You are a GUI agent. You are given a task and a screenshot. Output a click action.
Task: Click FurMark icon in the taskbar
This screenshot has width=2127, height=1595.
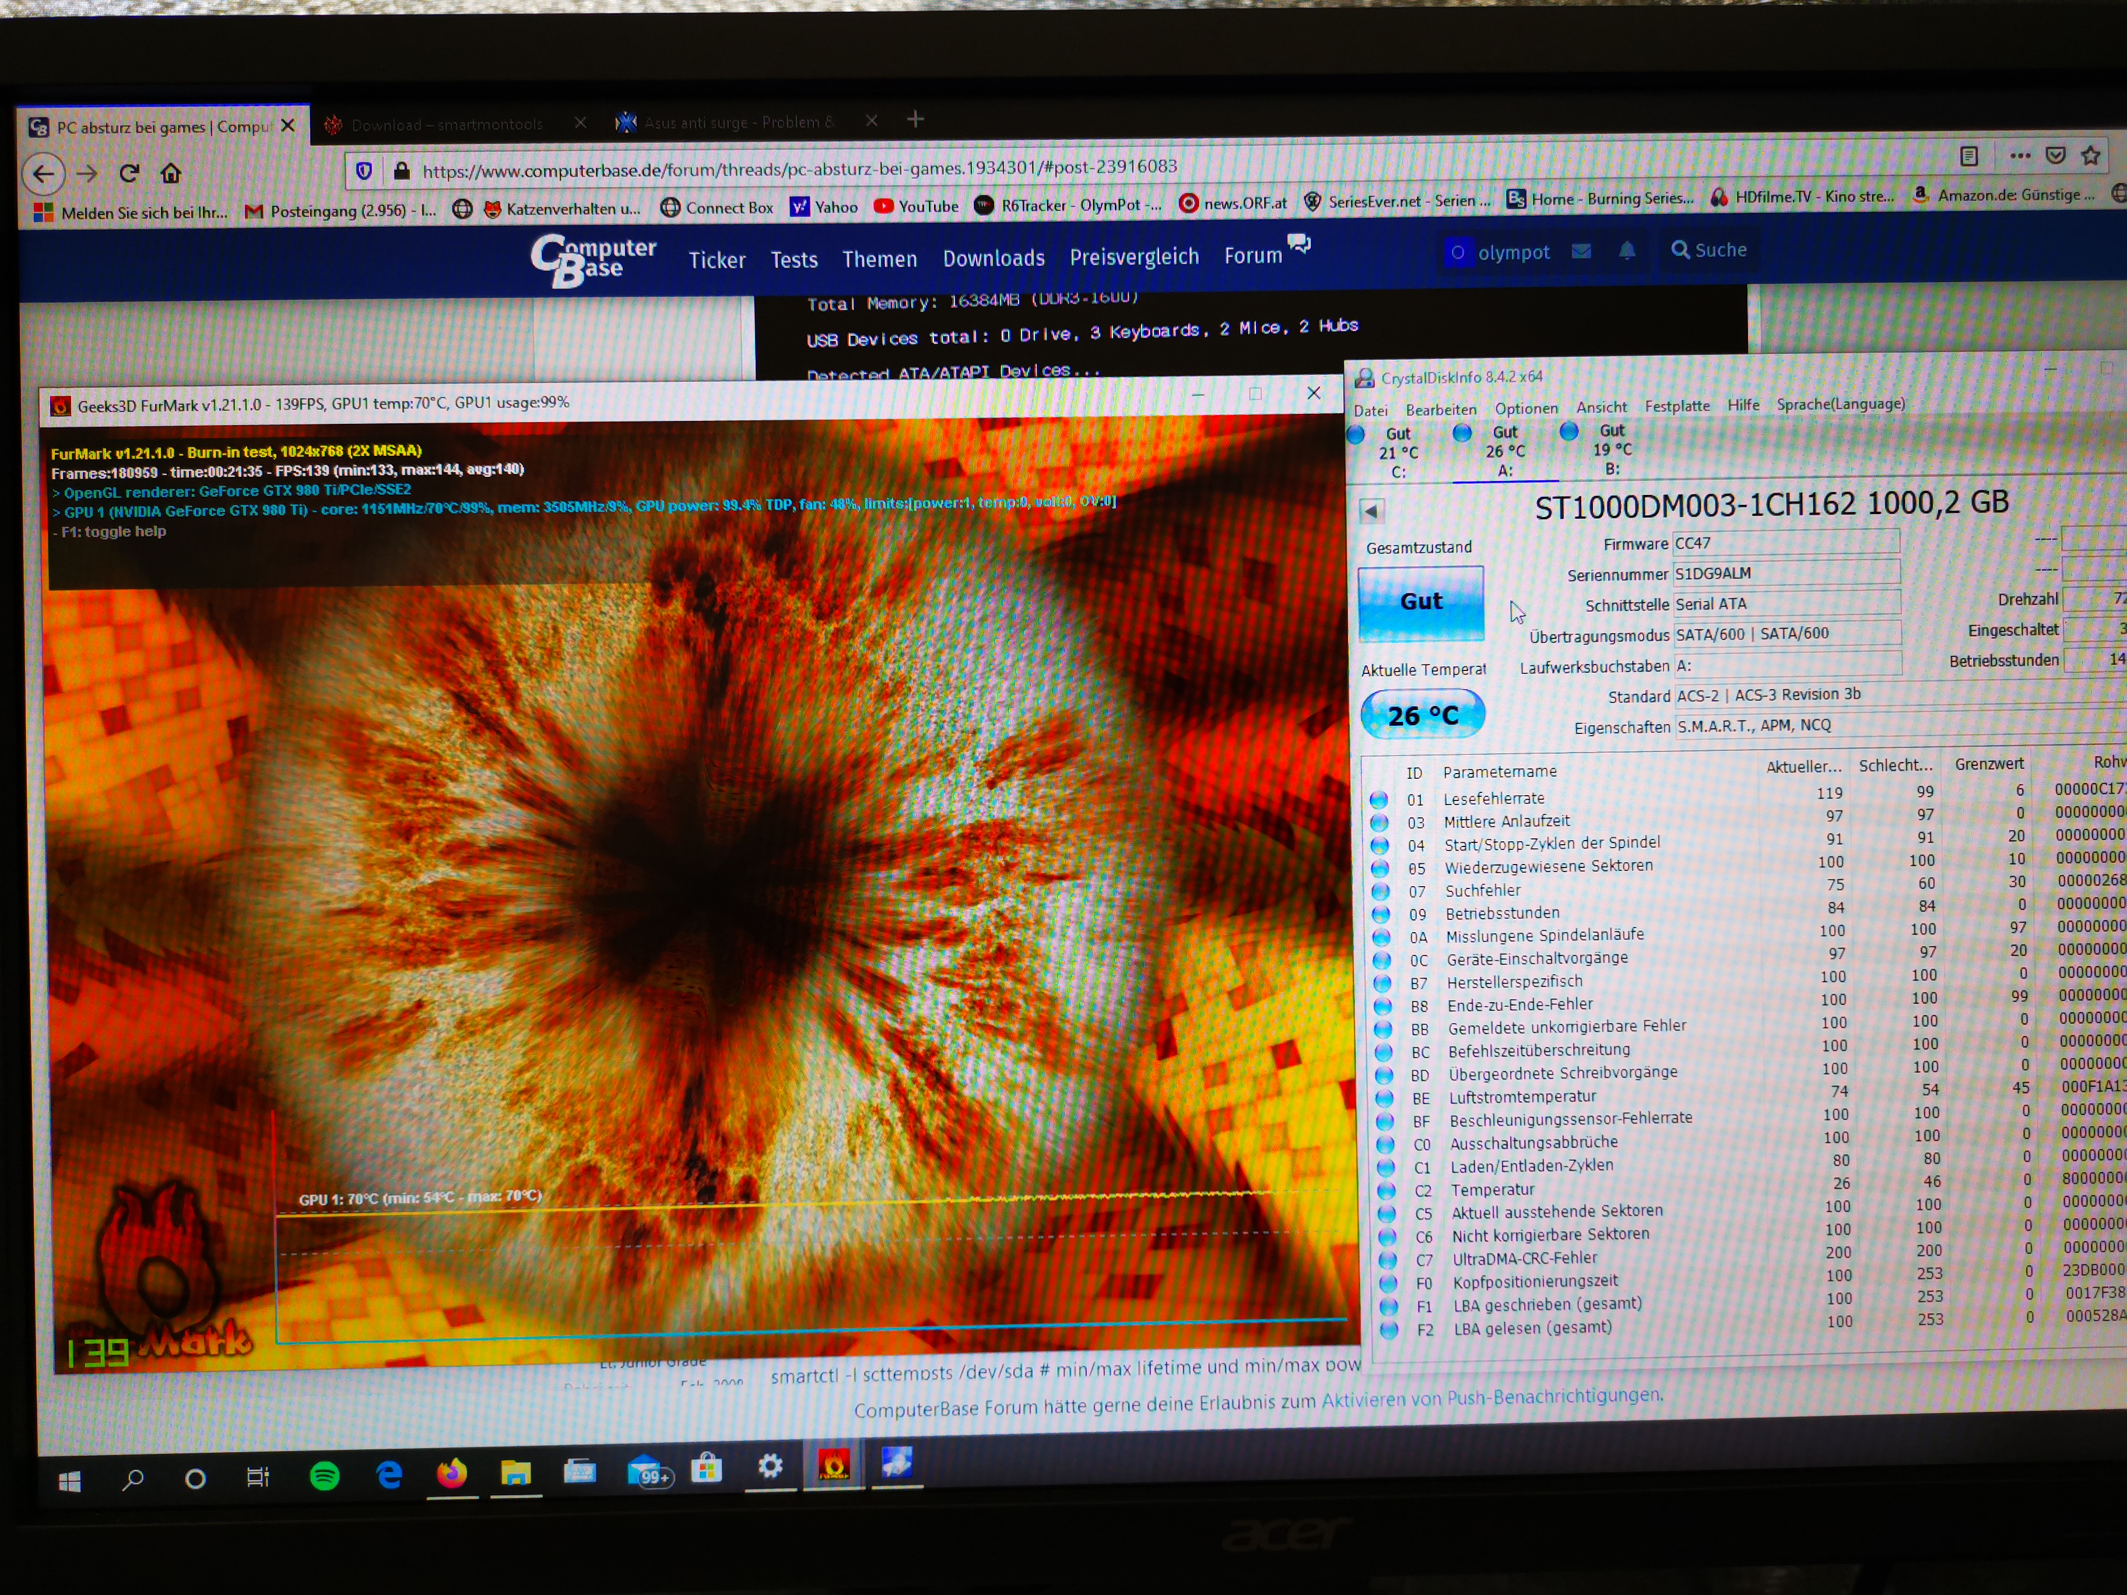(x=833, y=1466)
